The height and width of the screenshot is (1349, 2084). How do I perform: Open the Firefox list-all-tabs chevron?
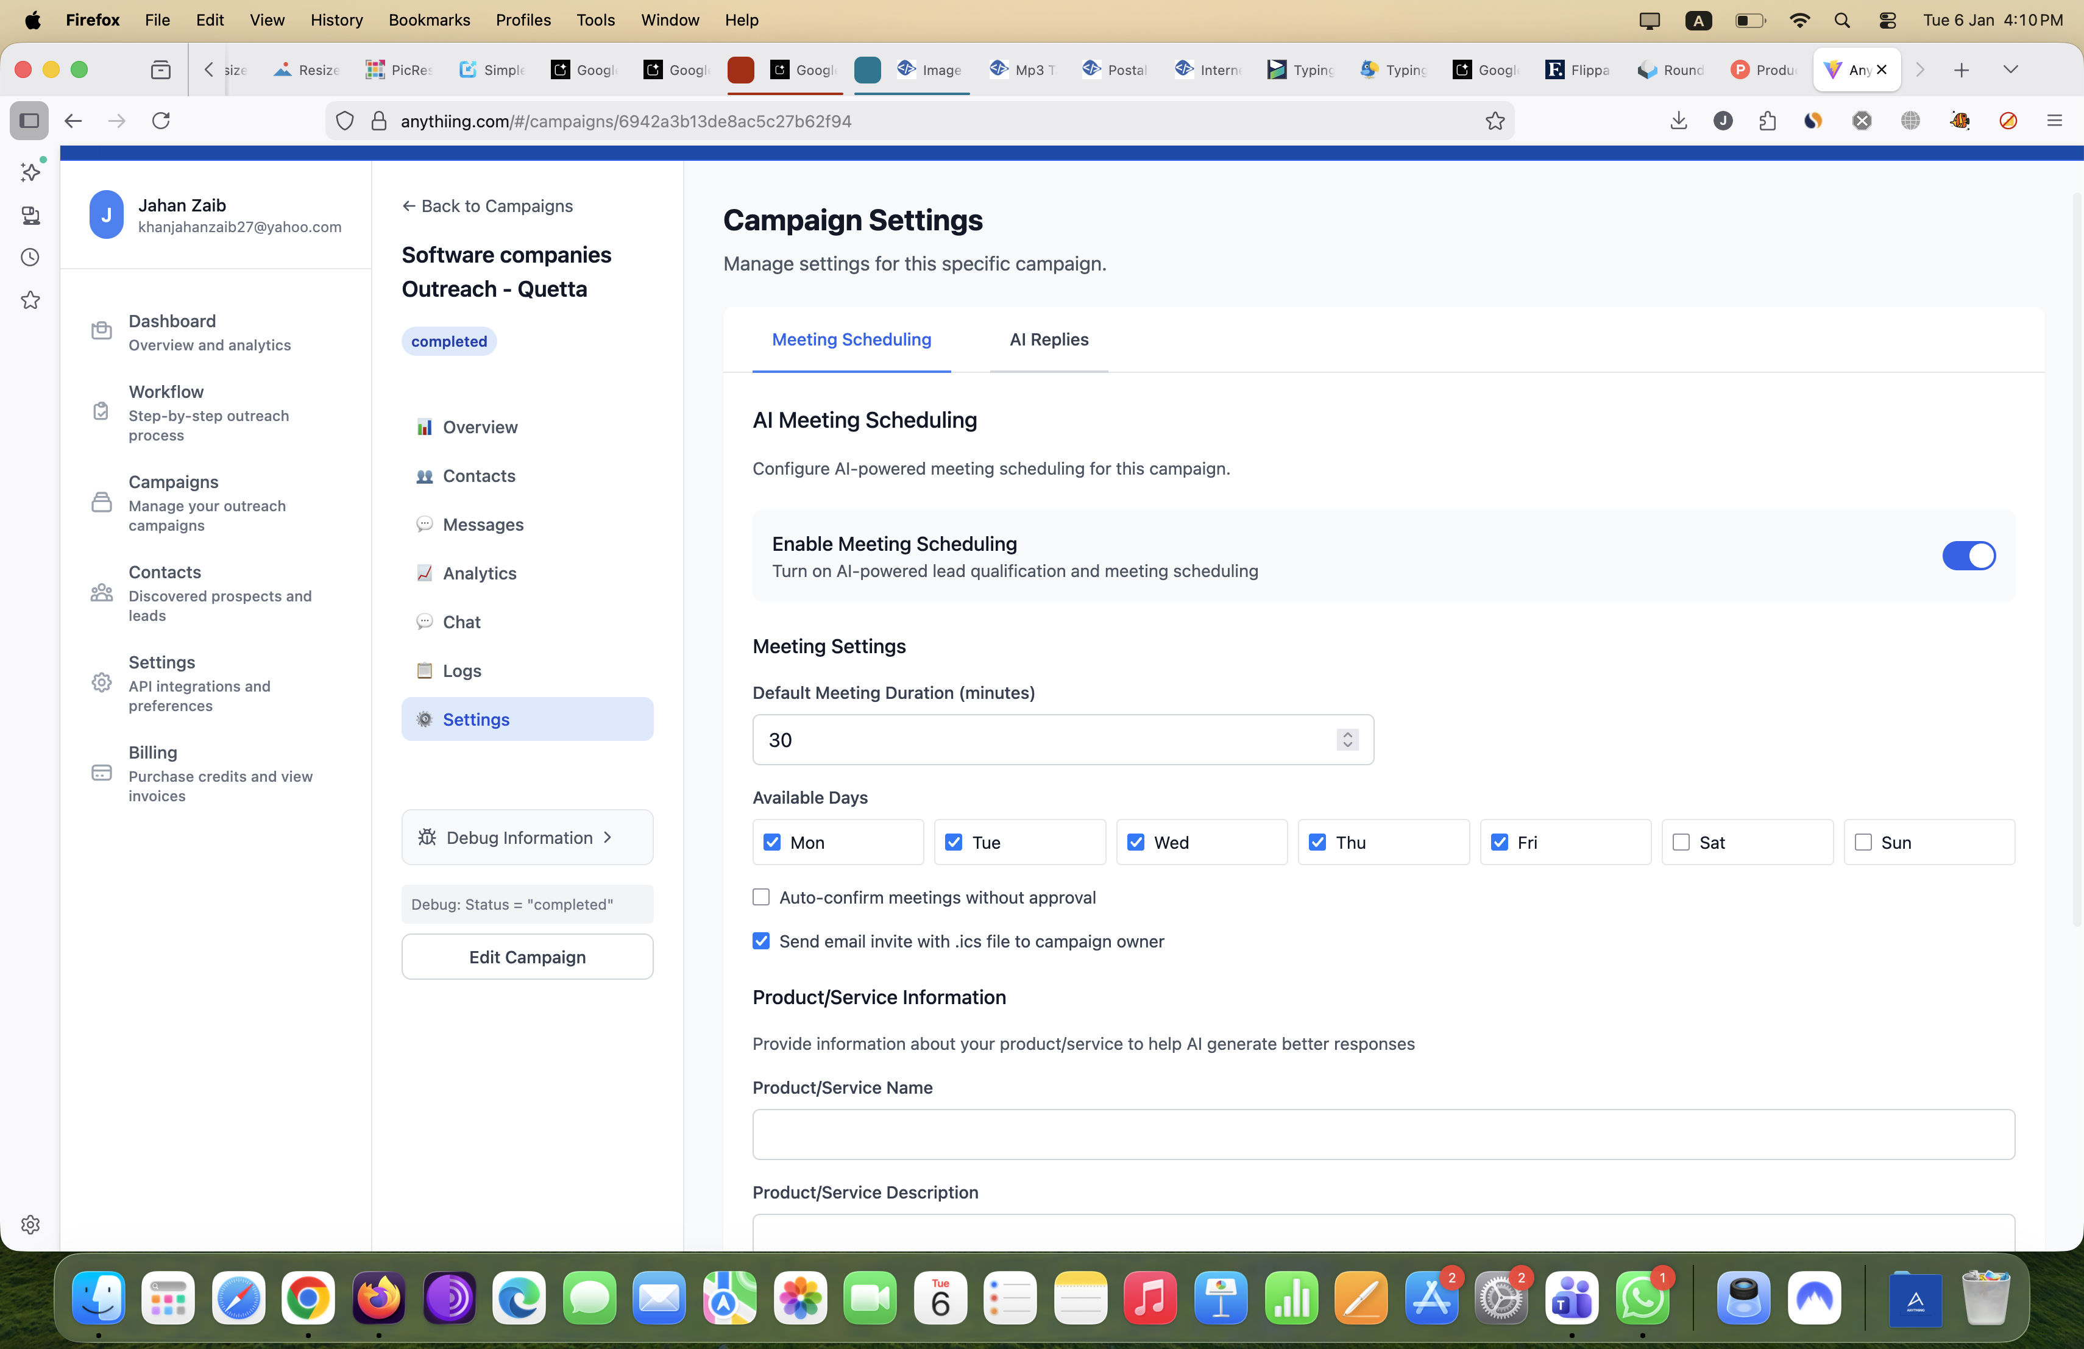[2010, 70]
